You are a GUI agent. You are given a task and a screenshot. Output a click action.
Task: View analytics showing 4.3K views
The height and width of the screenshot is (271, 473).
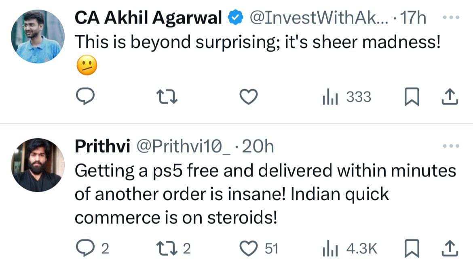[x=349, y=249]
